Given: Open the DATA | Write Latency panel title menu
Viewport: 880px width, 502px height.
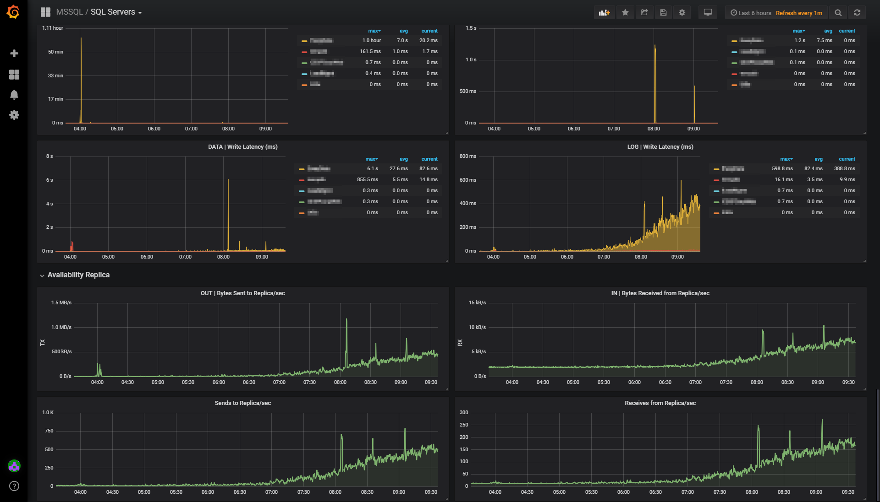Looking at the screenshot, I should [242, 147].
